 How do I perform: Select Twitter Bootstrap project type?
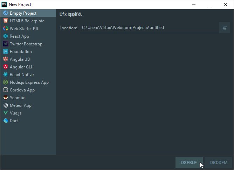[28, 44]
